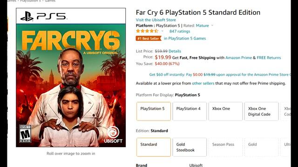Select the PlayStation 4 platform option
The height and width of the screenshot is (167, 298).
coord(190,111)
